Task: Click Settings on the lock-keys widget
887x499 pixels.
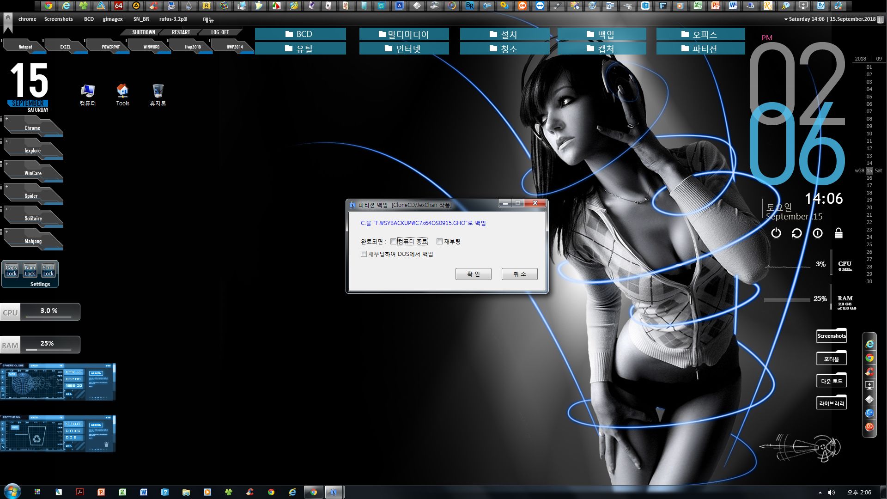Action: click(40, 284)
